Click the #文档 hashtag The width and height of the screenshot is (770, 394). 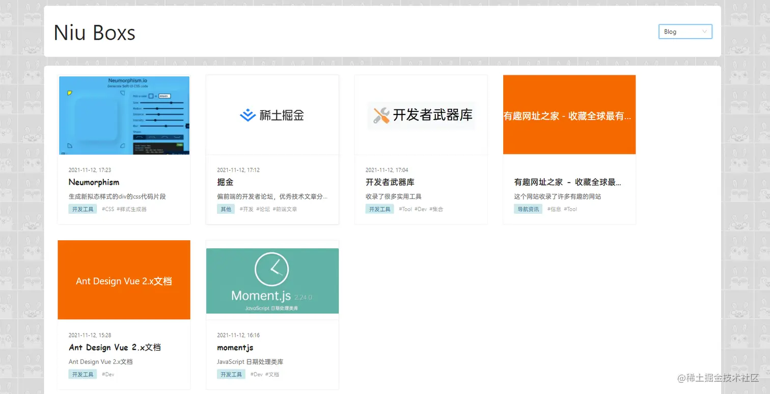(x=272, y=375)
